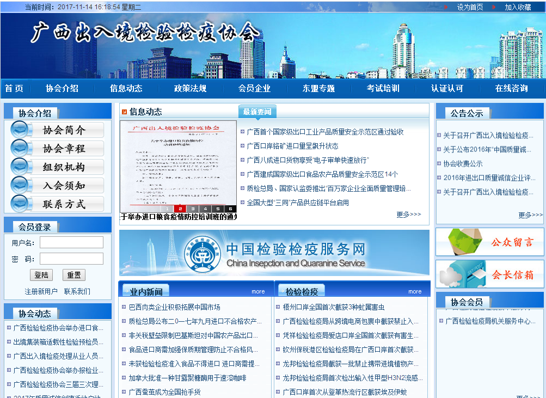Open announcement 协会收费公示
The width and height of the screenshot is (546, 398).
point(463,164)
